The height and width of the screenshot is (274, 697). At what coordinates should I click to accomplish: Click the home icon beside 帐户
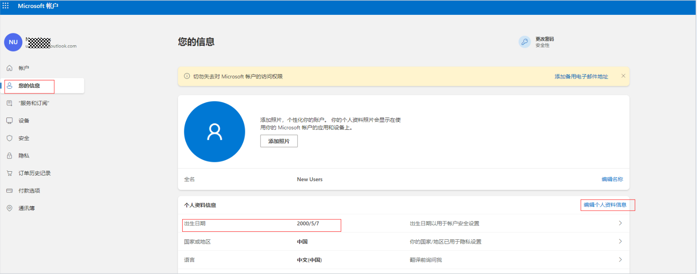pyautogui.click(x=9, y=68)
